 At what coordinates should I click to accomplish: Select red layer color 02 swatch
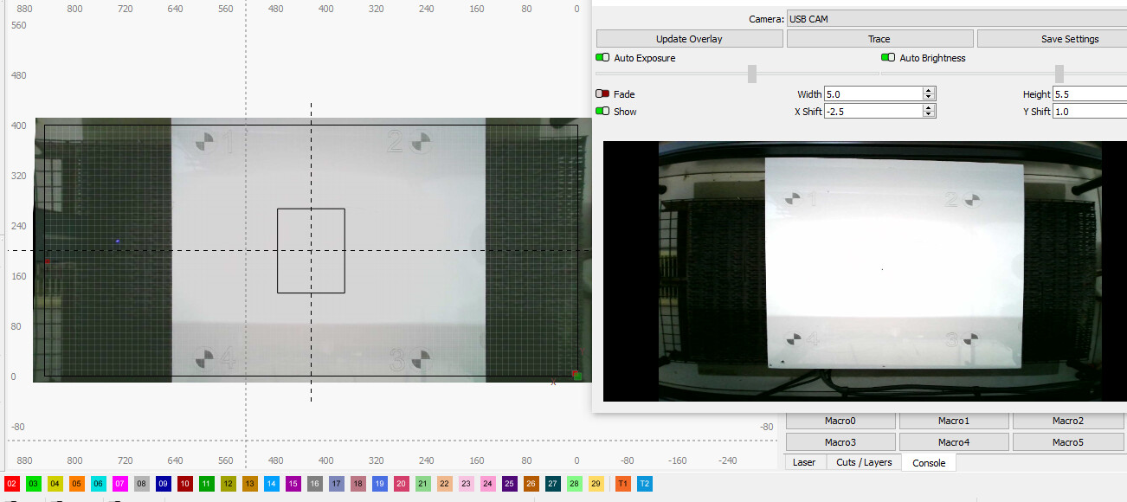(12, 484)
